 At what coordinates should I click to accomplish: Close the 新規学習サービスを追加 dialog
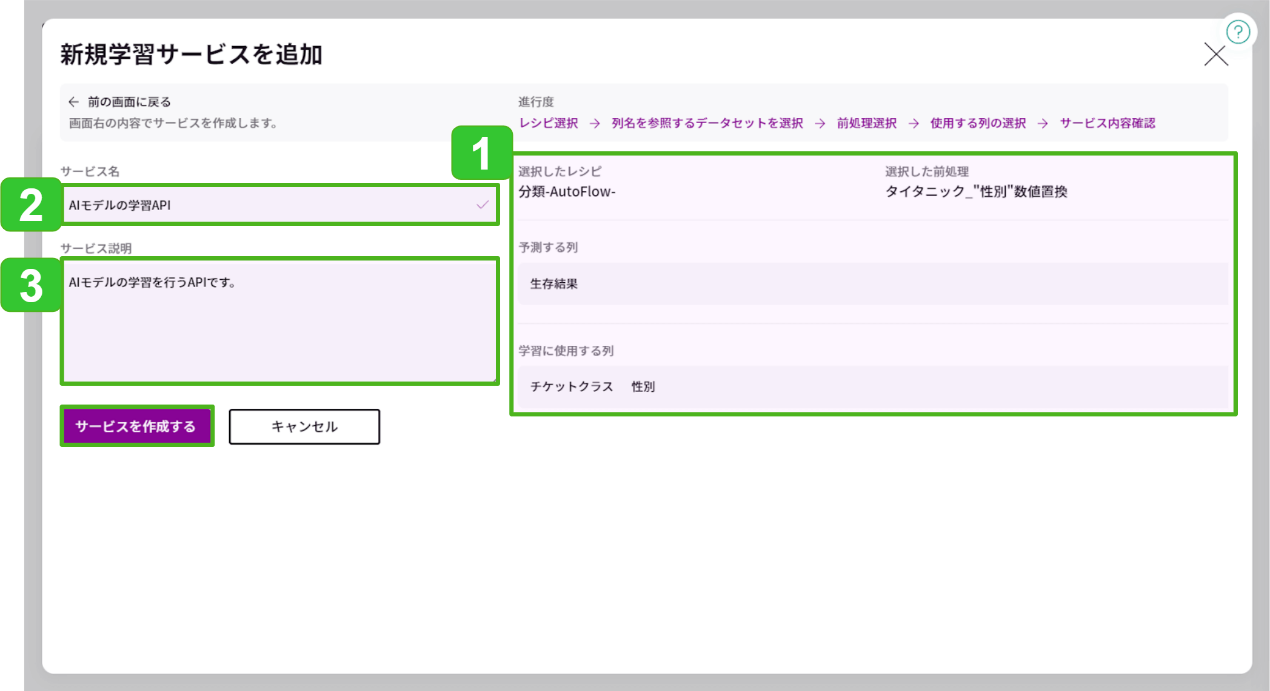[x=1216, y=55]
